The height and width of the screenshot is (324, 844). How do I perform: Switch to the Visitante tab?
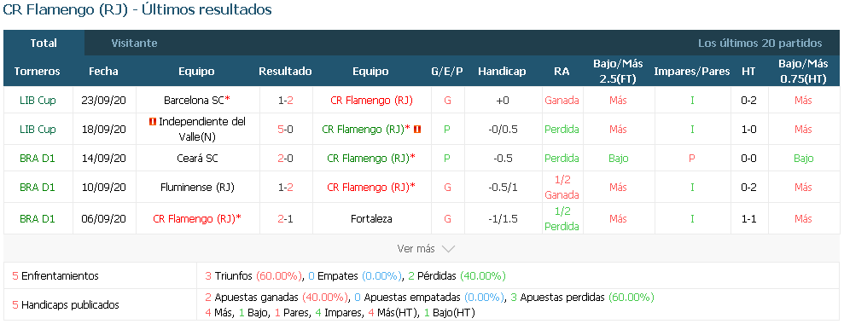tap(134, 43)
